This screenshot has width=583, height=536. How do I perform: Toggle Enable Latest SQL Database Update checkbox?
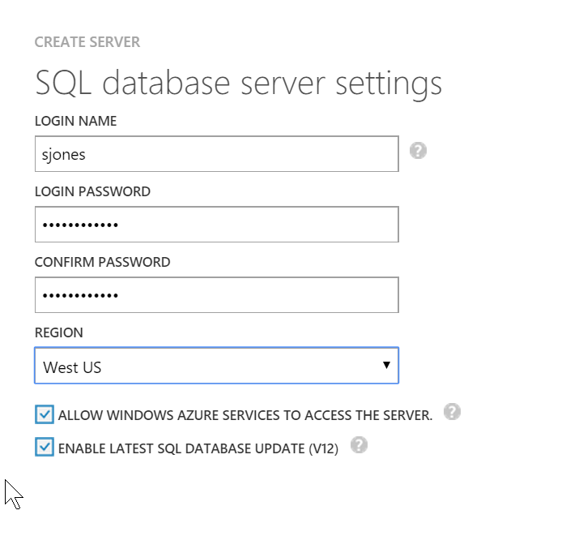[x=45, y=447]
